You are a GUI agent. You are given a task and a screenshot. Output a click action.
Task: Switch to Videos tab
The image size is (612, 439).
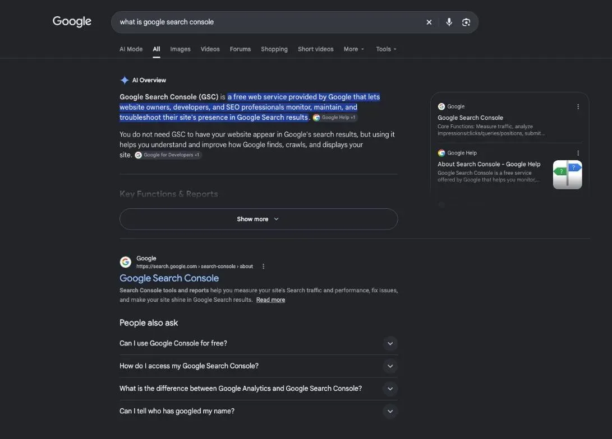pos(210,49)
